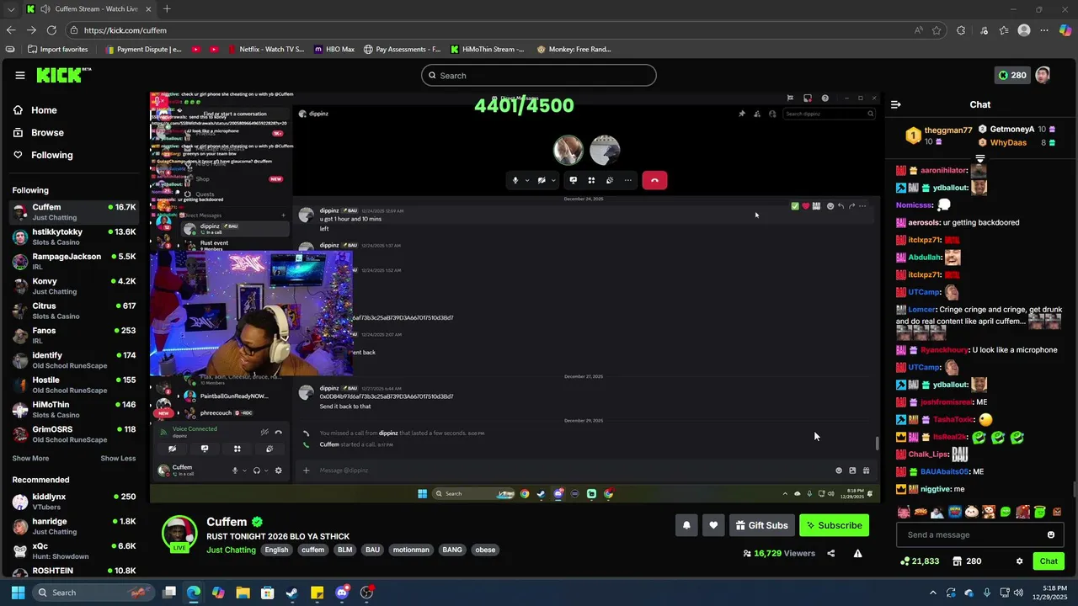Screen dimensions: 1078x606
Task: Open HiMoThin channel
Action: coord(74,409)
